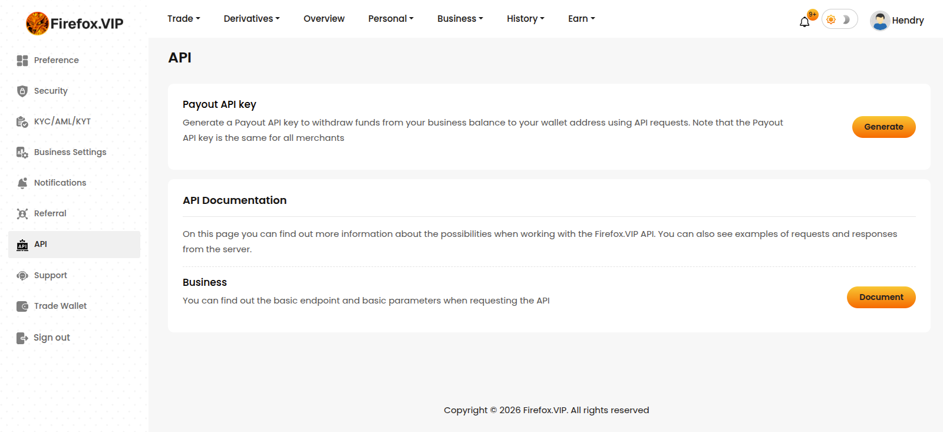This screenshot has width=943, height=432.
Task: Click the Business Settings gear icon
Action: click(22, 153)
